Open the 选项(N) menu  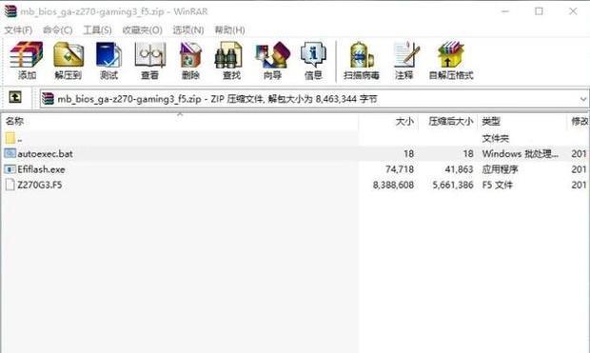click(188, 30)
